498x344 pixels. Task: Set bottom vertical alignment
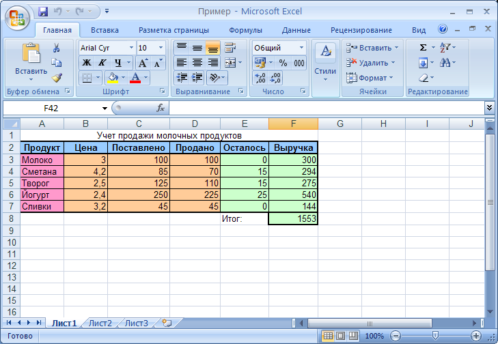click(212, 48)
